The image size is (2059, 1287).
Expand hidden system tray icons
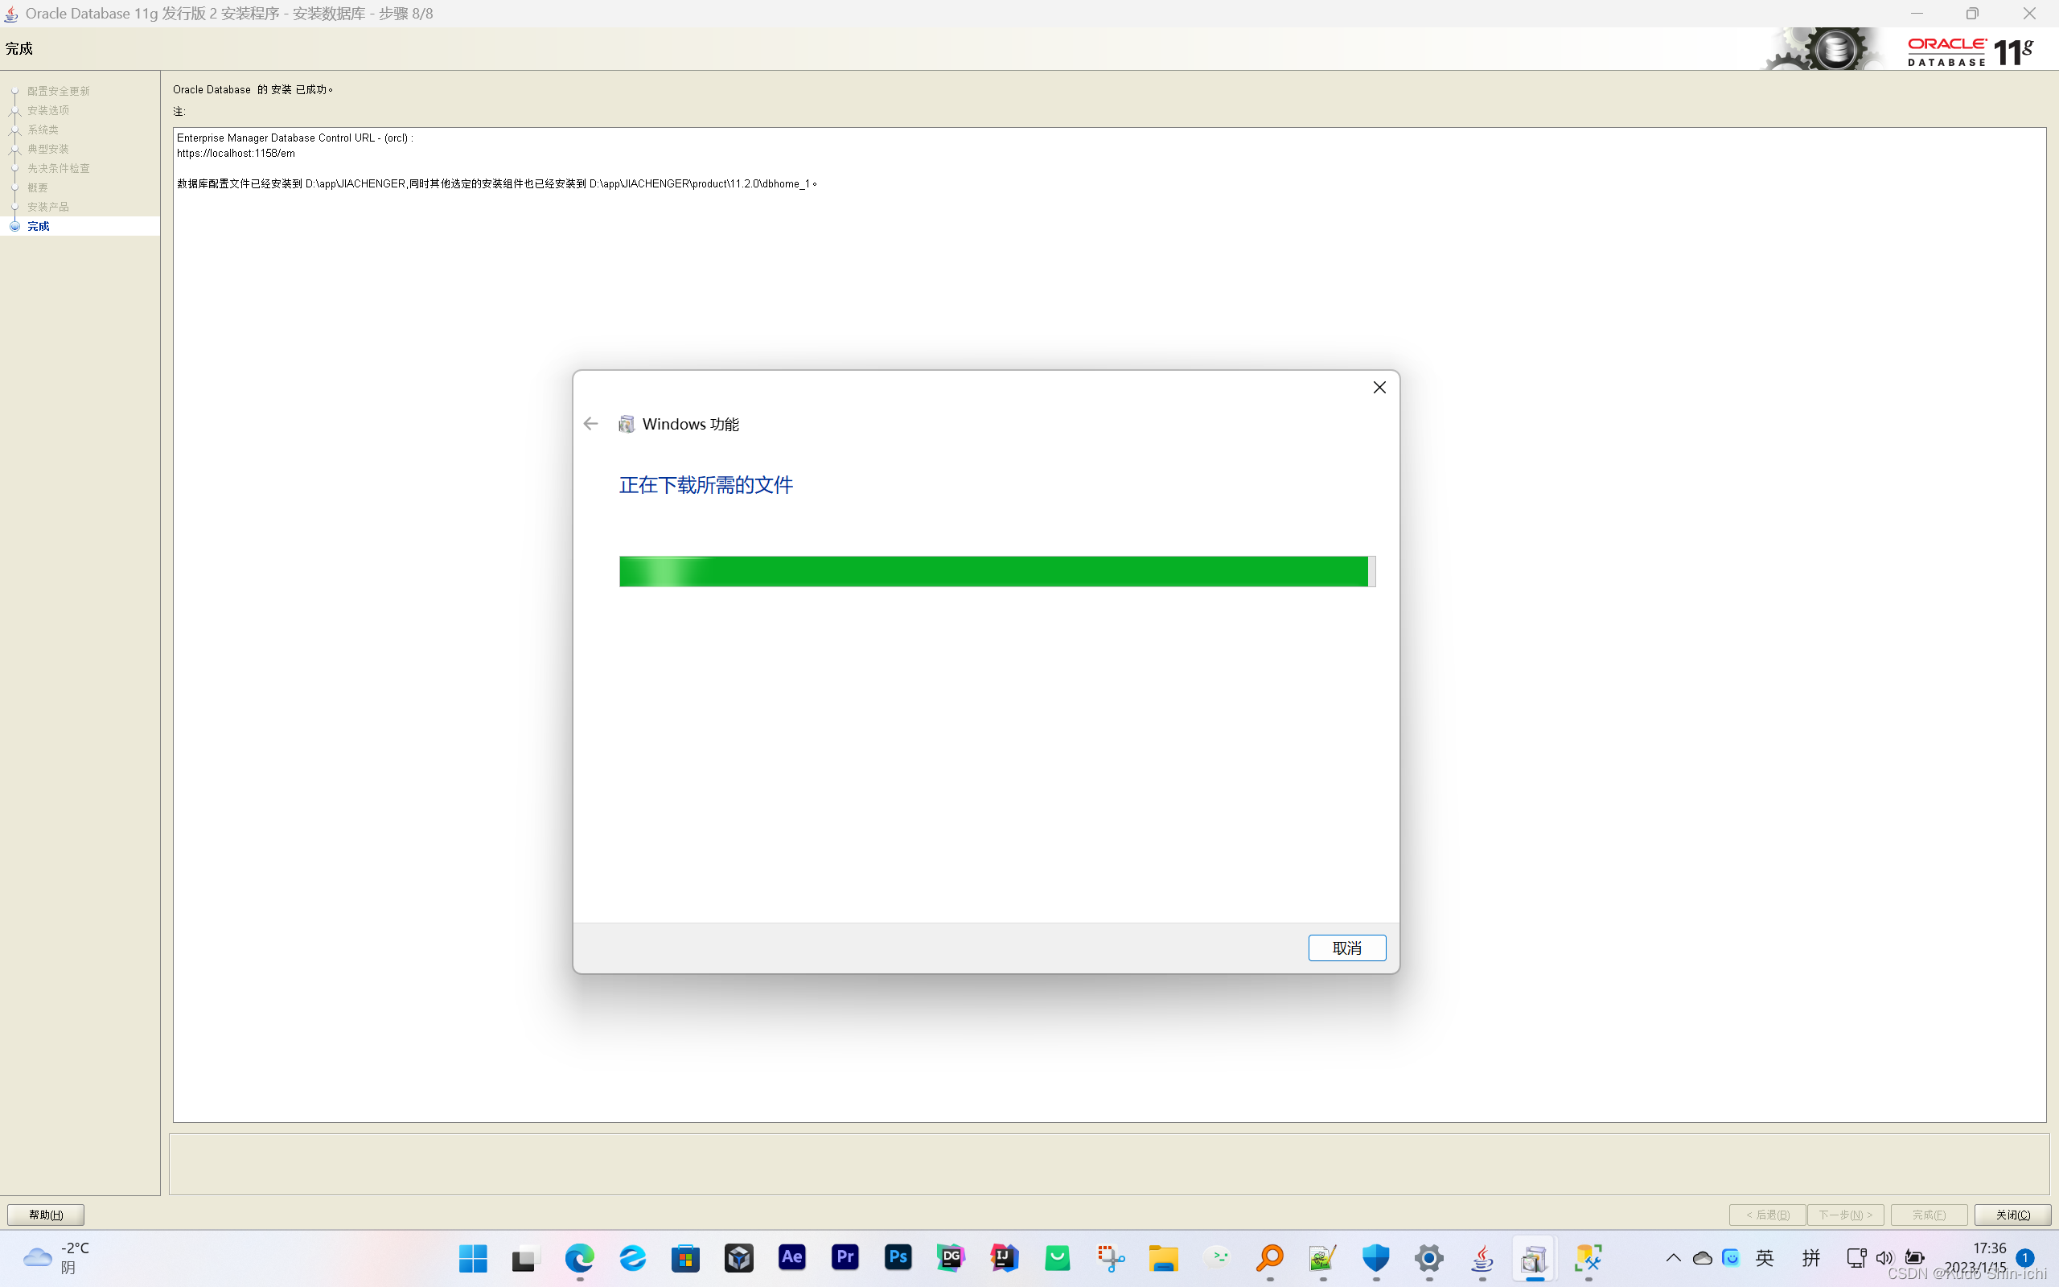1673,1257
